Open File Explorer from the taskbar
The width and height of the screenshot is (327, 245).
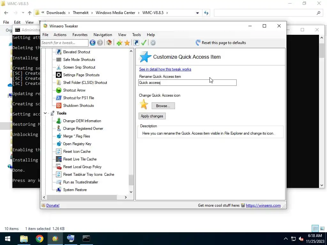tap(24, 239)
